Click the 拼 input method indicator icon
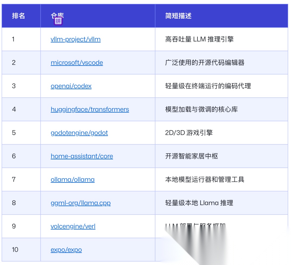 pos(58,21)
